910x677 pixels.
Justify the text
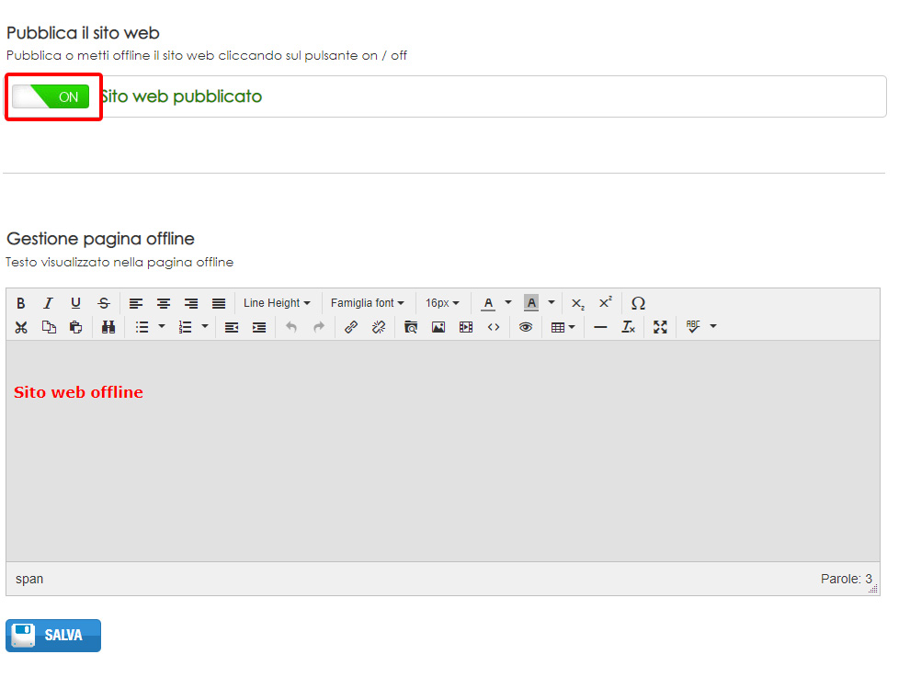(x=219, y=303)
